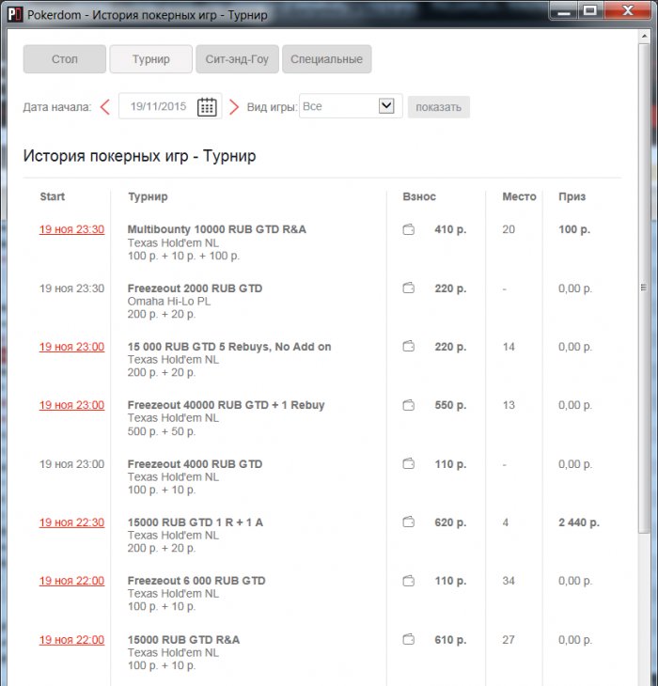The width and height of the screenshot is (658, 686).
Task: Click the place value 27
Action: 509,640
